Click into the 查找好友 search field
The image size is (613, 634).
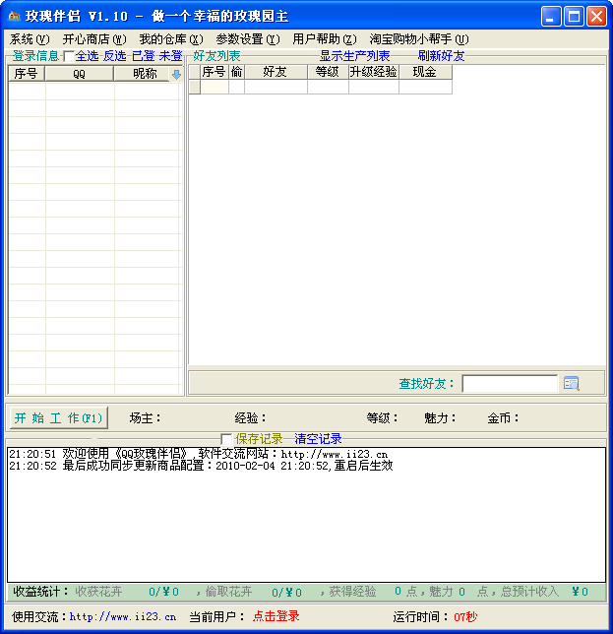(510, 383)
